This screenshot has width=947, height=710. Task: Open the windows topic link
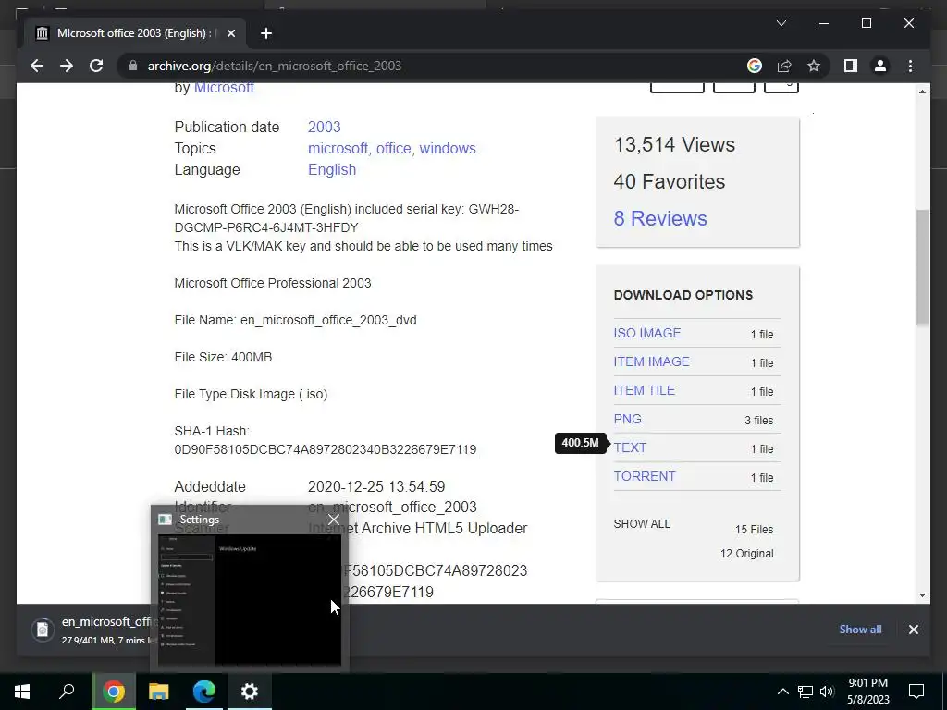(x=448, y=148)
